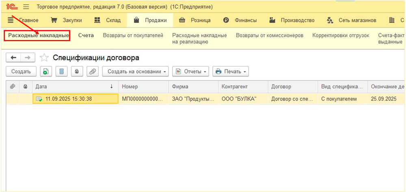Open Возвраты от покупателей link

click(x=133, y=36)
